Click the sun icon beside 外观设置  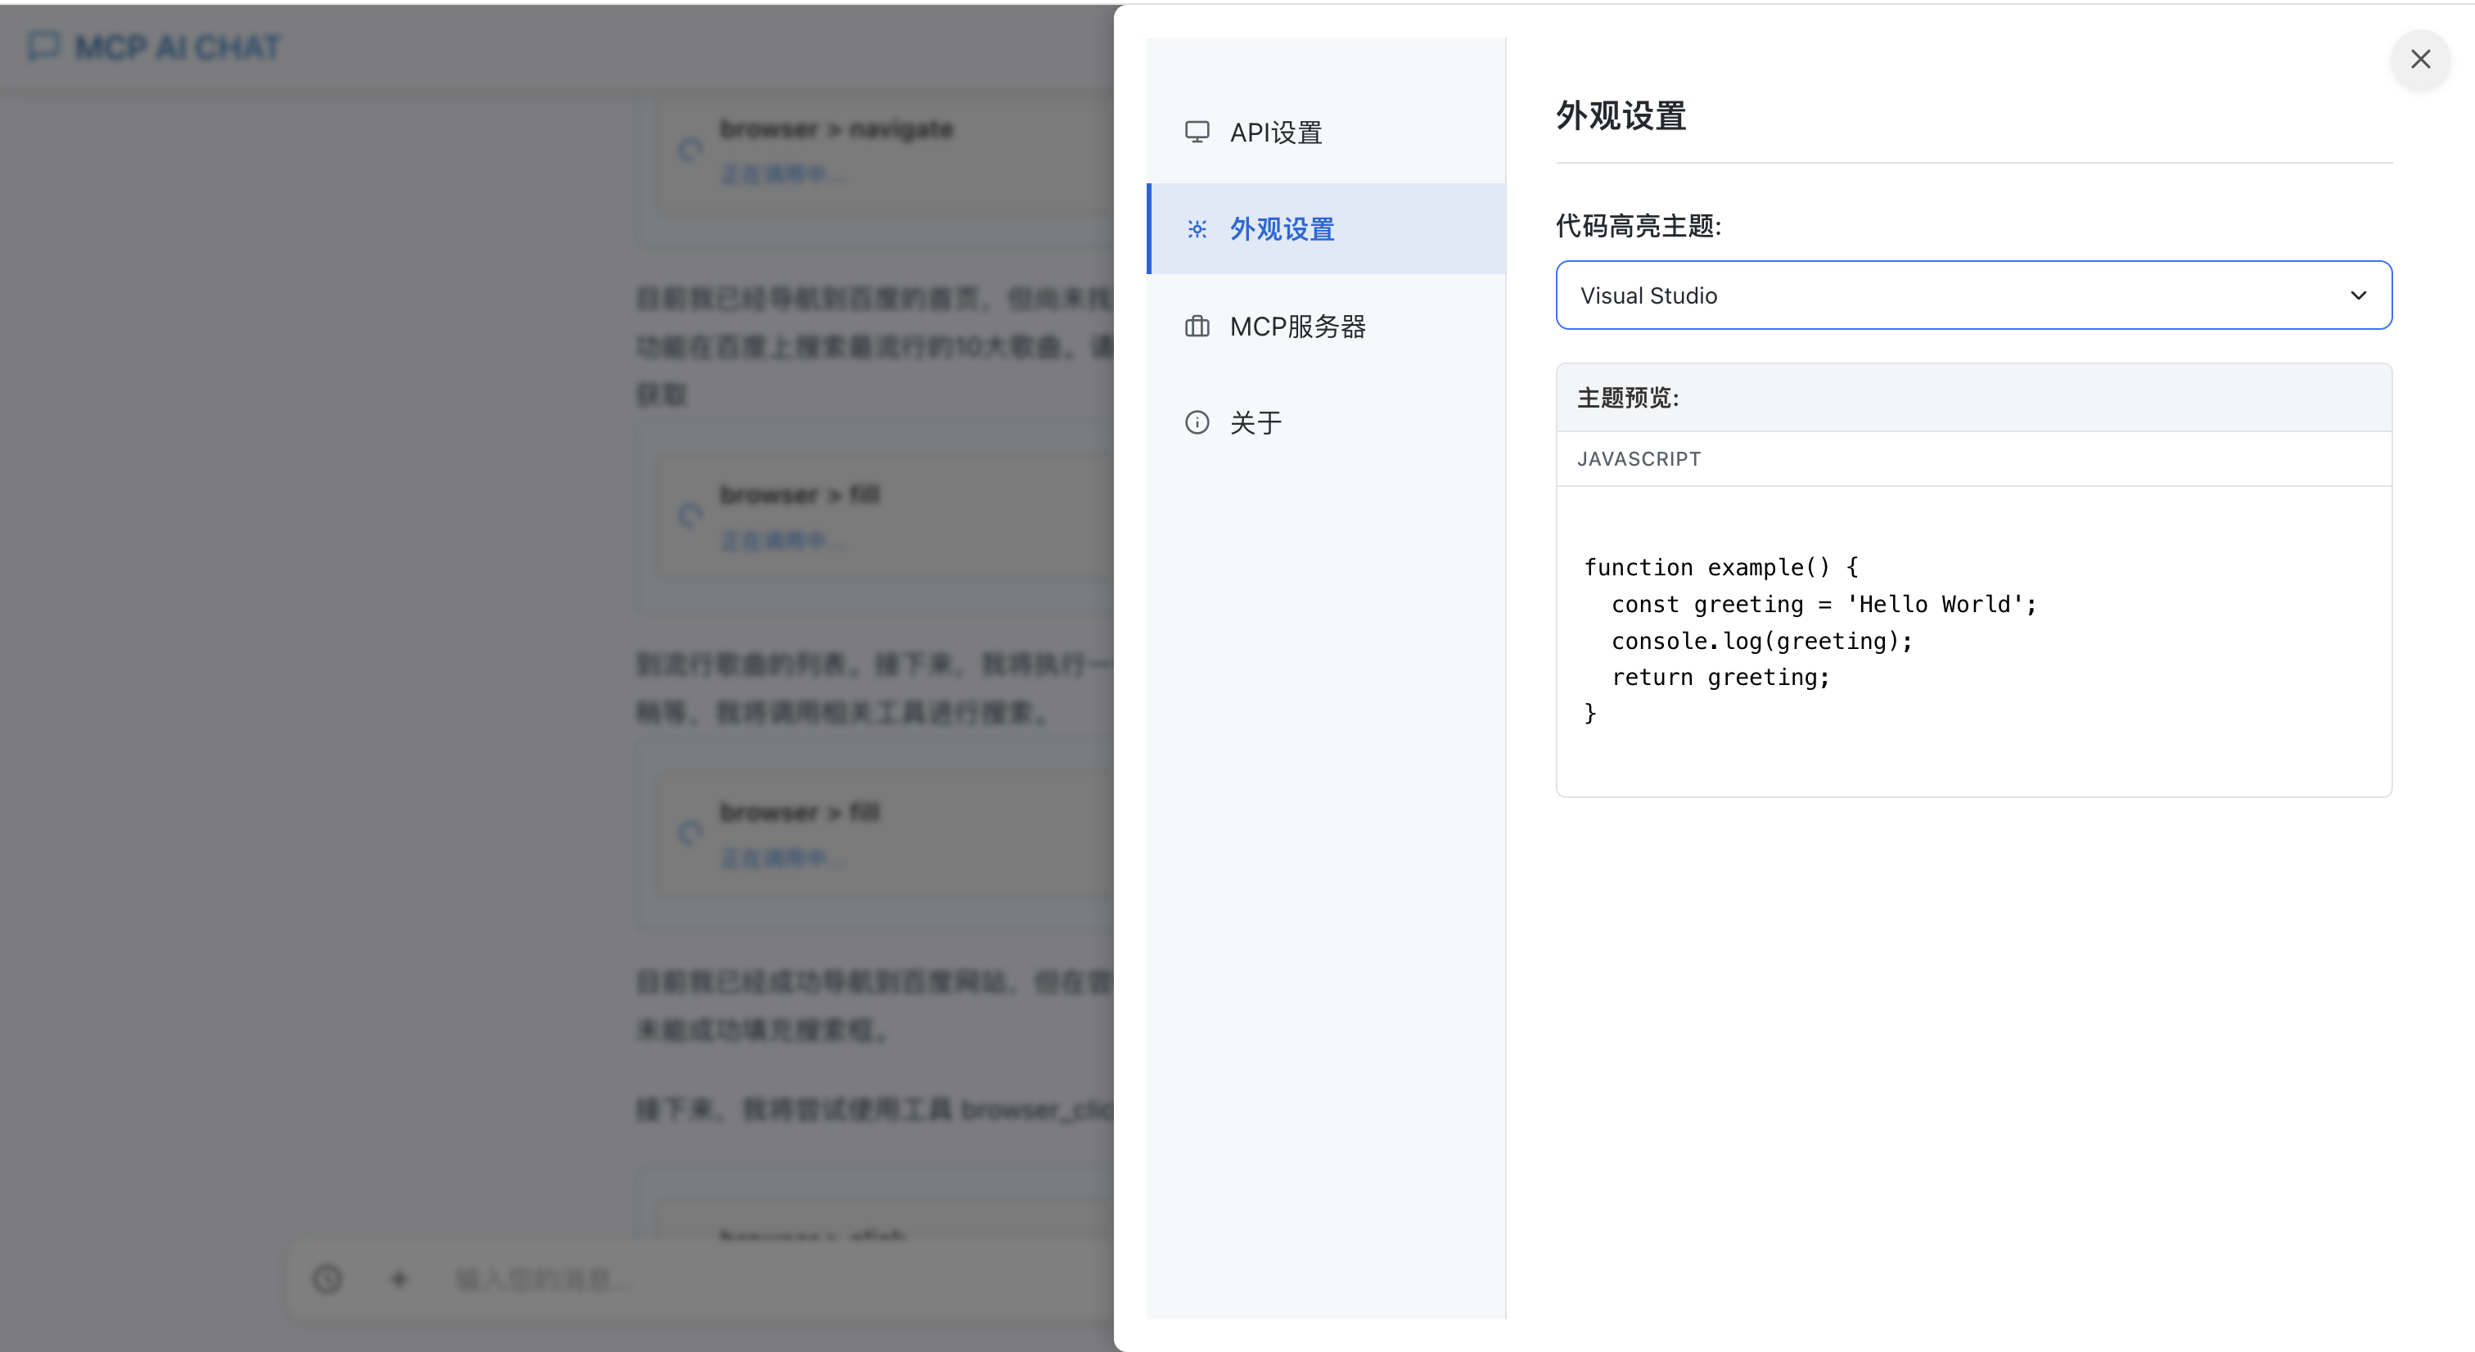1197,230
